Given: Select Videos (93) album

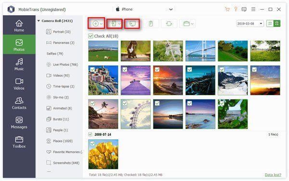Looking at the screenshot, I should [x=58, y=75].
